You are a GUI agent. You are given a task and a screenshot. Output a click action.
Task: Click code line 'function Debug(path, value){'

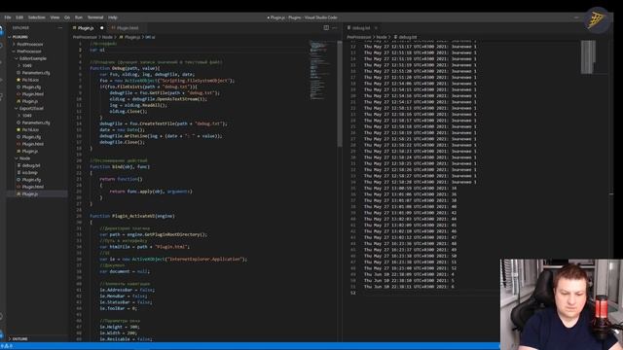[x=126, y=68]
